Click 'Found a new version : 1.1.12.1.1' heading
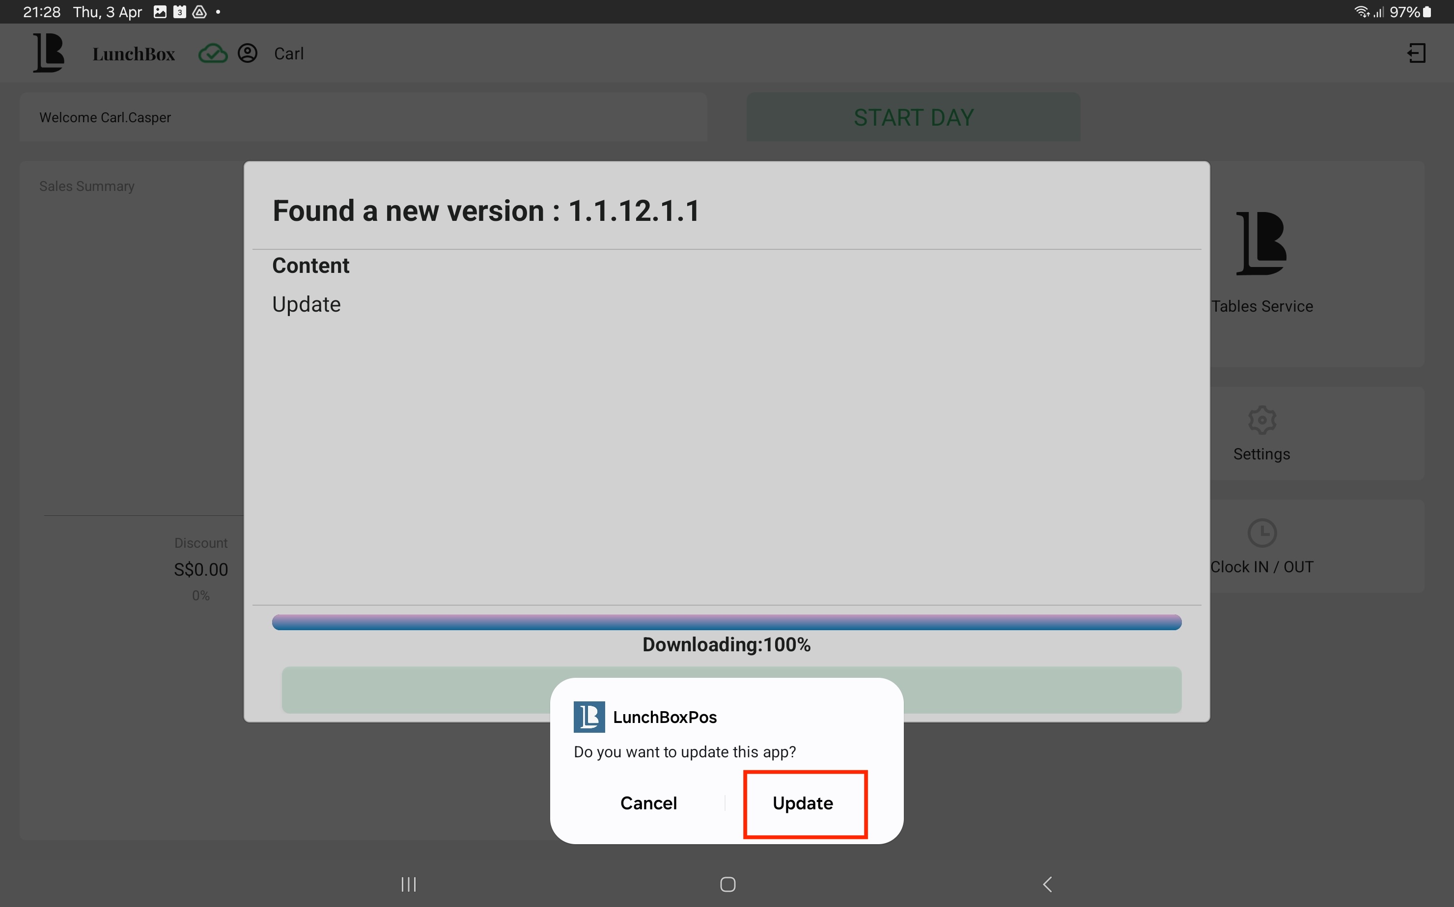The height and width of the screenshot is (907, 1454). tap(486, 211)
